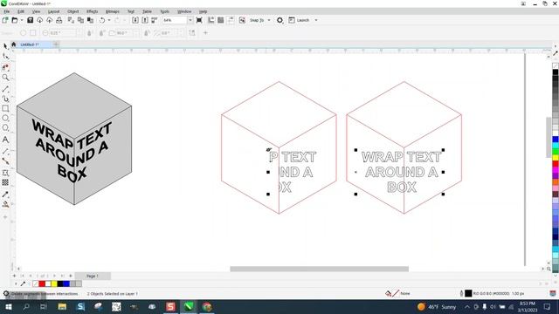Click the Paste icon in the toolbar
This screenshot has height=314, width=559.
point(91,20)
